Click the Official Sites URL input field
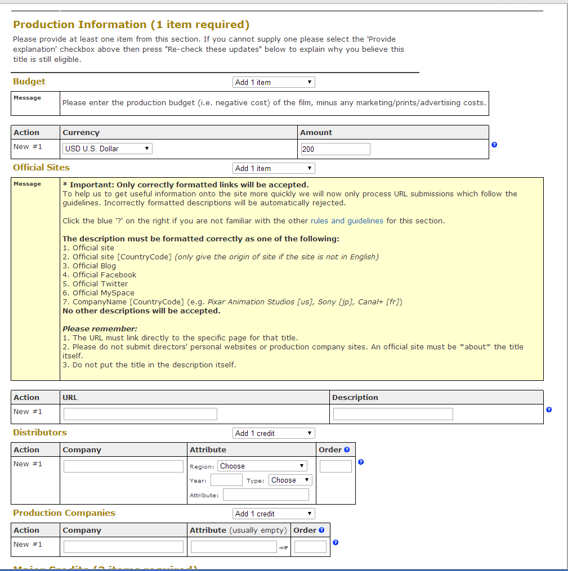 point(140,414)
